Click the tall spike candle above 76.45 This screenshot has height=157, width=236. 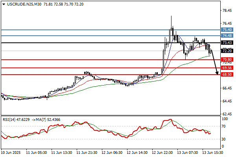coord(171,24)
